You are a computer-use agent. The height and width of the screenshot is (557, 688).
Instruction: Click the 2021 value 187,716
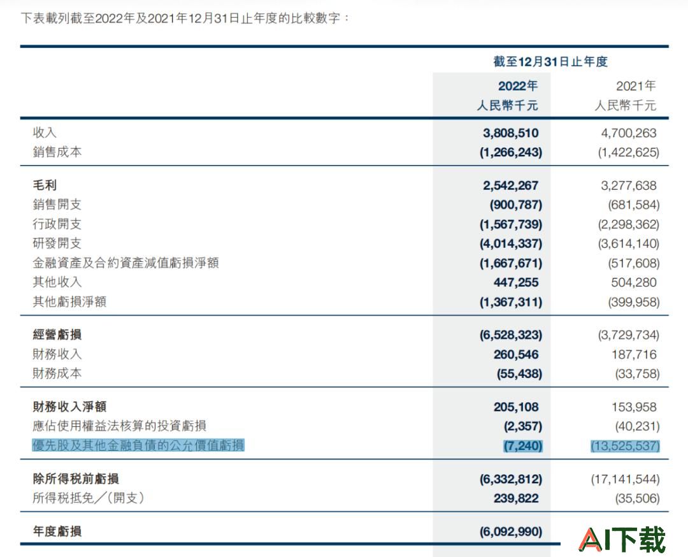tap(634, 354)
